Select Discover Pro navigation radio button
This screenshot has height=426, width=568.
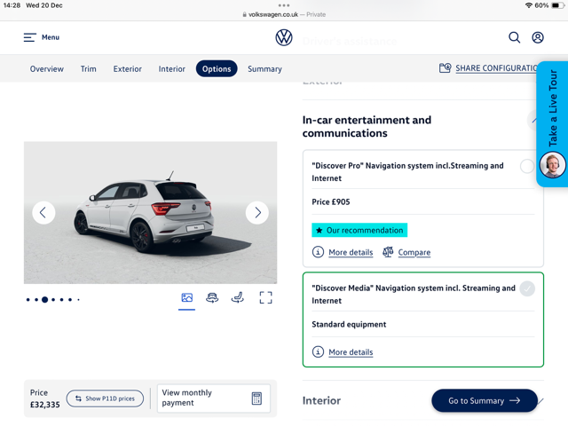coord(527,166)
